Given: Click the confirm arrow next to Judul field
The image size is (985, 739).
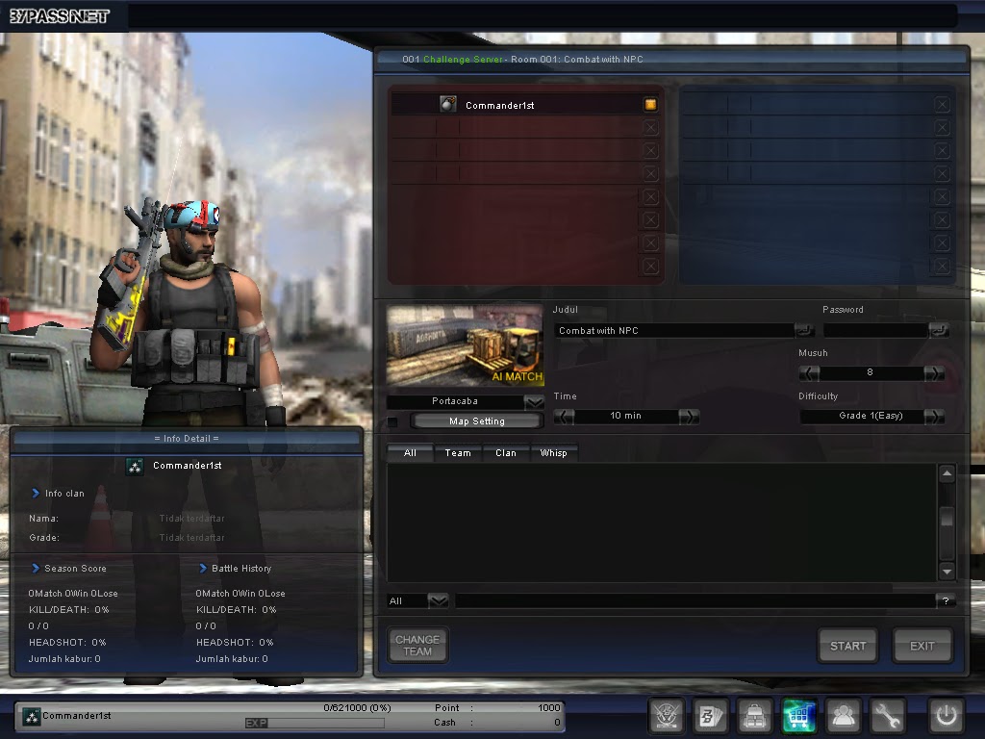Looking at the screenshot, I should coord(804,329).
